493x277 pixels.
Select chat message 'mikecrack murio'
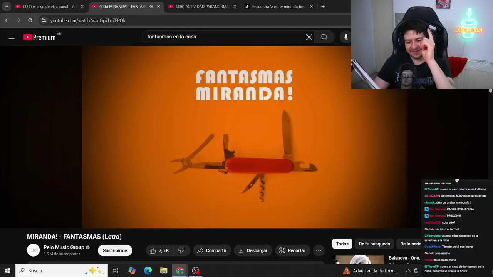446,260
